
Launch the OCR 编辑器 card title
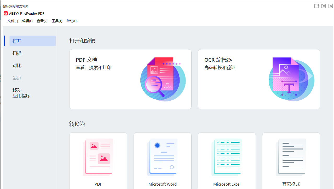[218, 60]
